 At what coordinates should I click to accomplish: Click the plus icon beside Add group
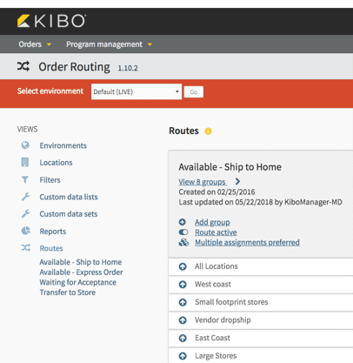pos(183,222)
